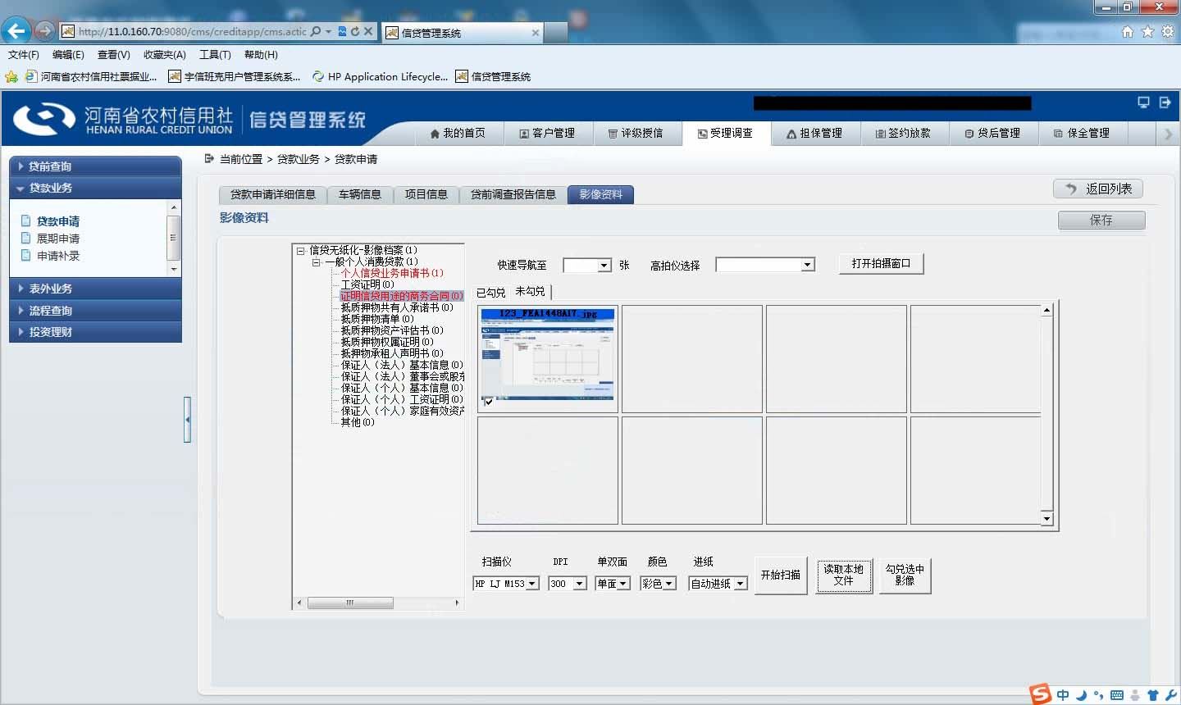Toggle compatibility view icon in address bar
The image size is (1181, 705).
(x=343, y=31)
